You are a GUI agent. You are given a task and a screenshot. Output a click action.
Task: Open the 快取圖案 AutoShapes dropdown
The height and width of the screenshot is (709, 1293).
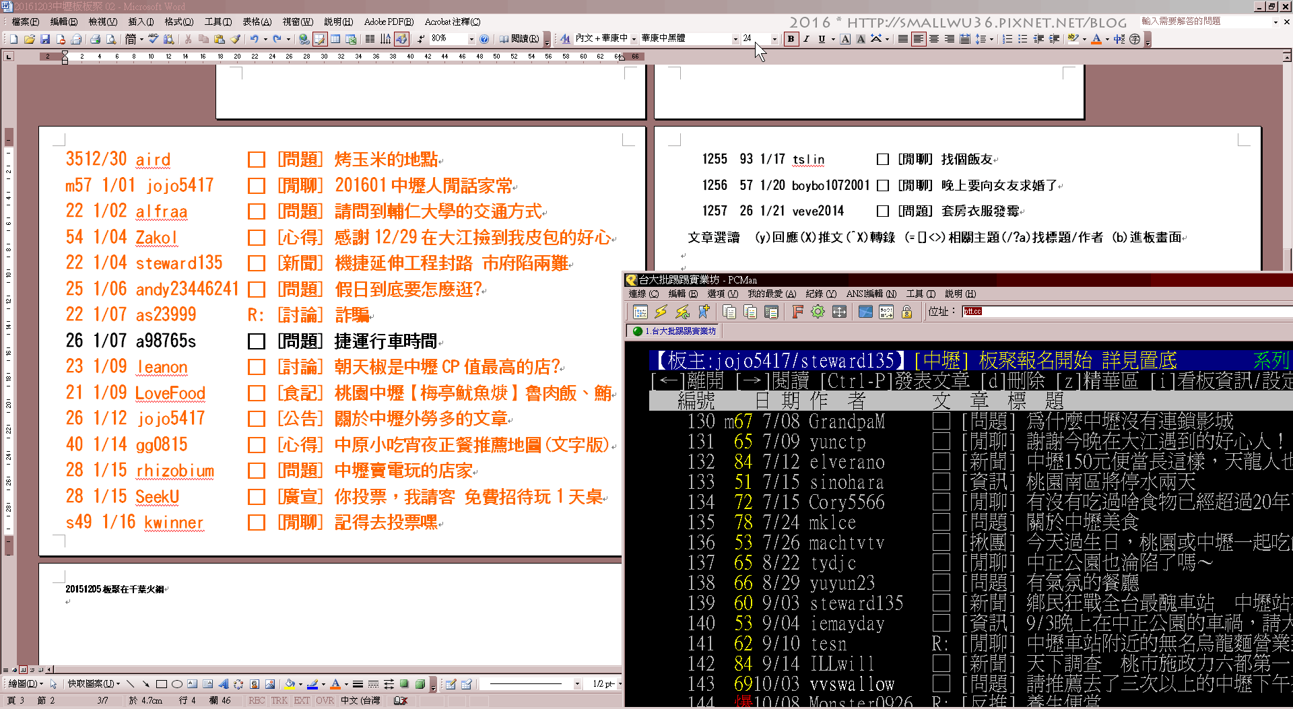pos(94,684)
